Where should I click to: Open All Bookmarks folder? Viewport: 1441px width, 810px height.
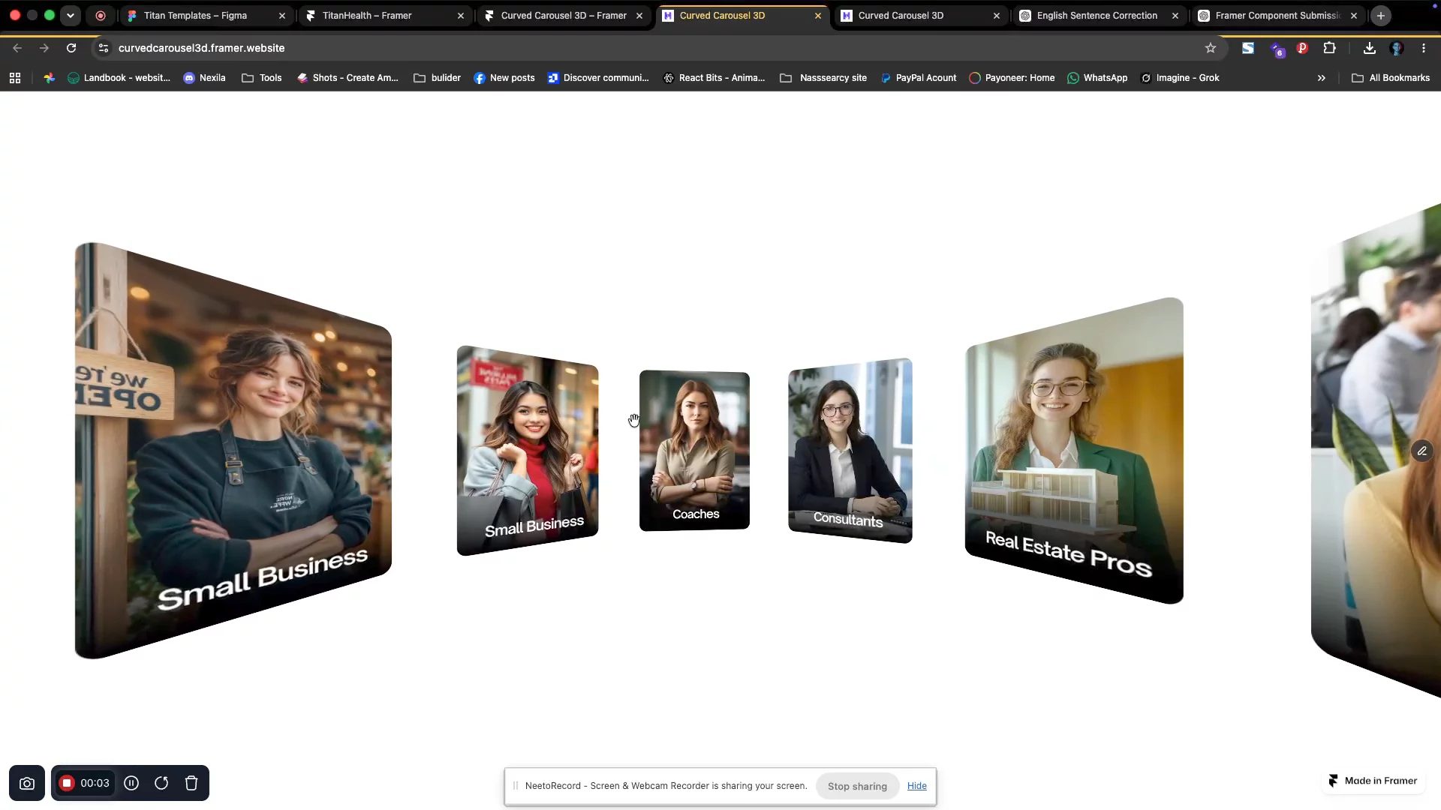pyautogui.click(x=1391, y=78)
